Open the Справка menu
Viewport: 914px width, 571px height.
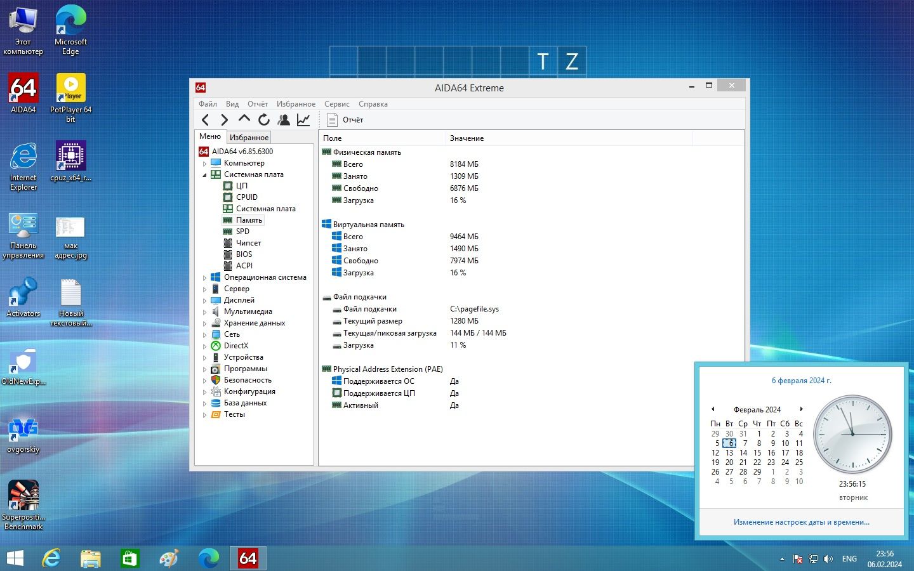point(373,104)
